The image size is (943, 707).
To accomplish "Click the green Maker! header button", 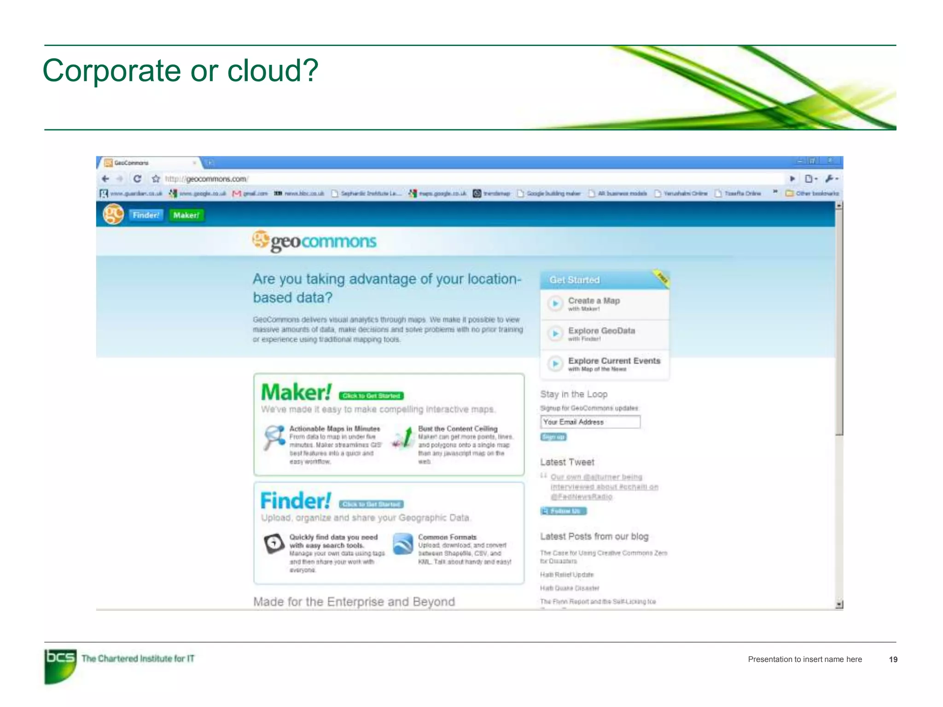I will click(x=186, y=215).
